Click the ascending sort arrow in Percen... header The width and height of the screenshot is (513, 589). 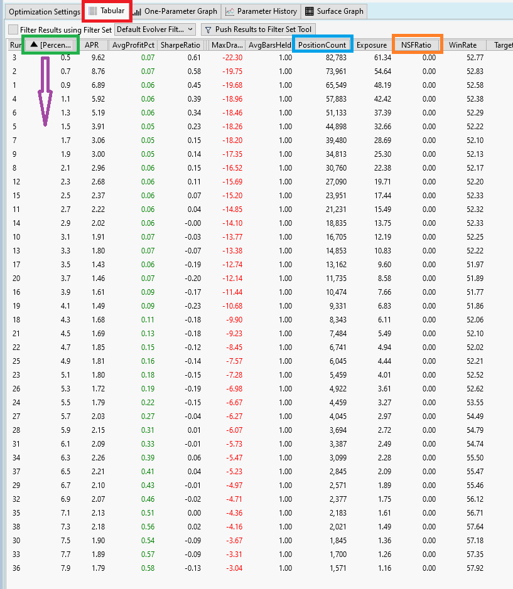point(35,45)
